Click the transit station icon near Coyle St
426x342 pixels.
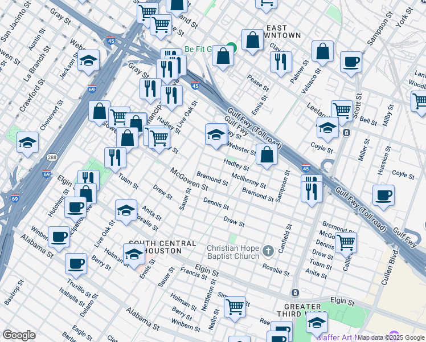[x=346, y=133]
